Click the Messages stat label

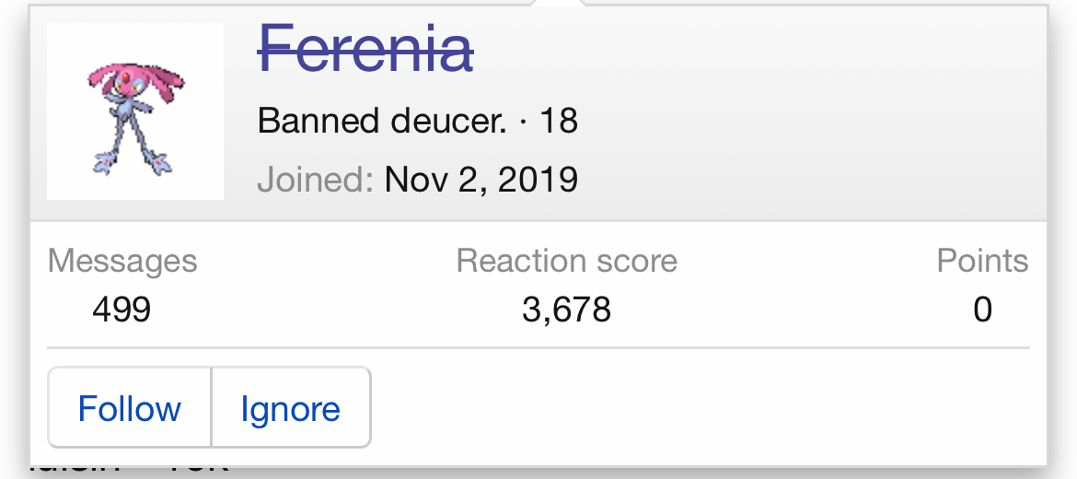tap(122, 262)
